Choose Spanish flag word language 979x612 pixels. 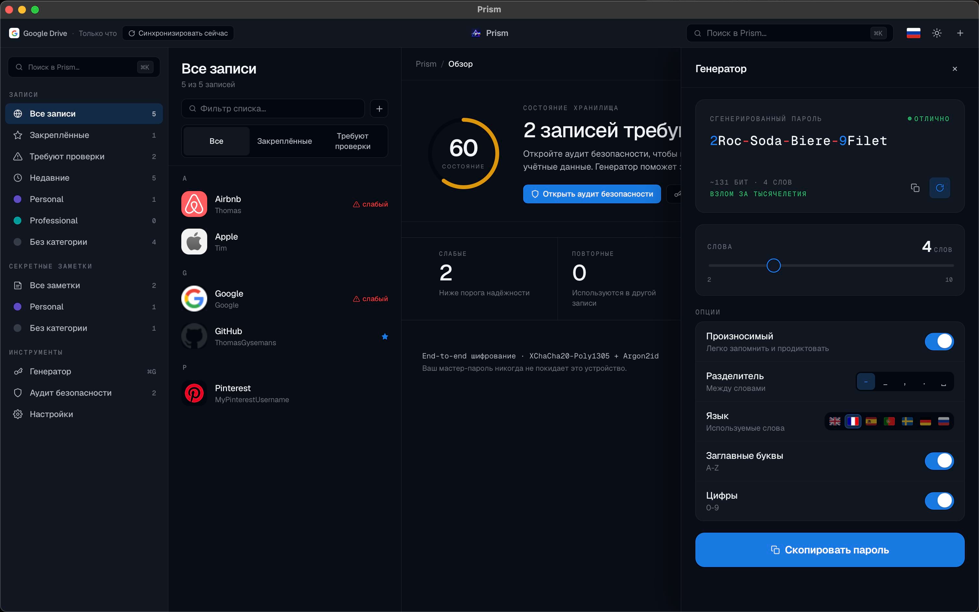(x=871, y=421)
